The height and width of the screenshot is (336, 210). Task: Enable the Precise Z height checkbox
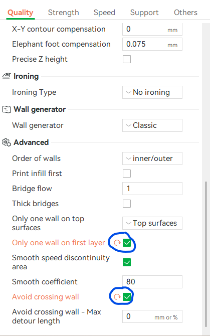pos(127,59)
